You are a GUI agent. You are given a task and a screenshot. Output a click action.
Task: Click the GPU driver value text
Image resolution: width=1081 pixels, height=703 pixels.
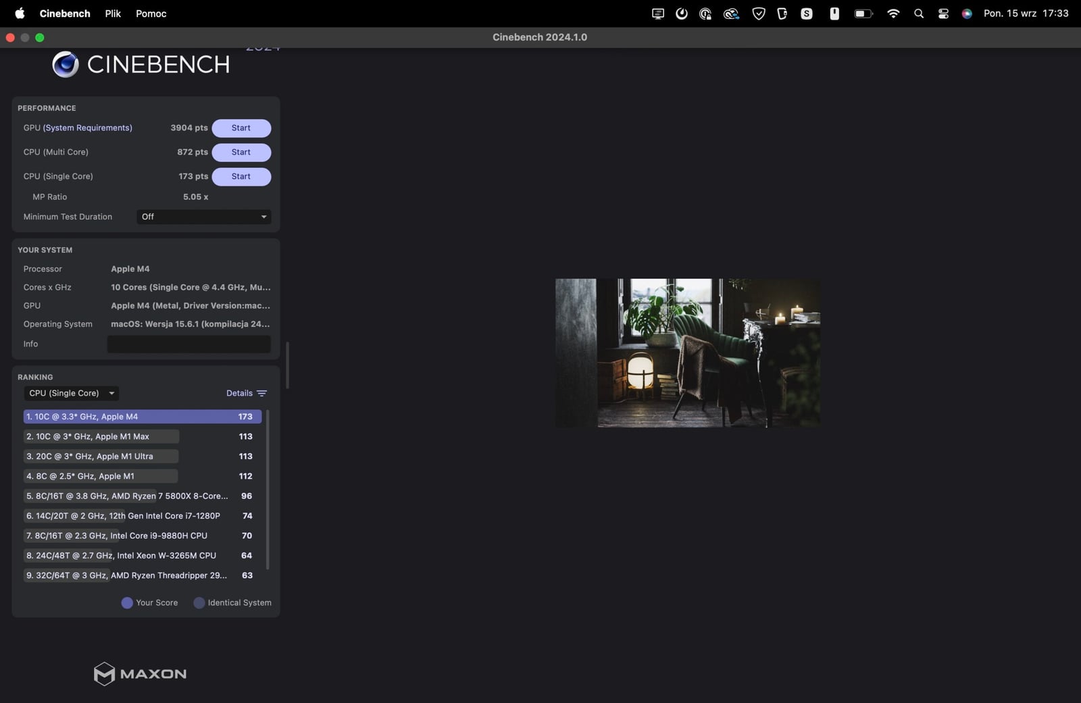(x=191, y=305)
